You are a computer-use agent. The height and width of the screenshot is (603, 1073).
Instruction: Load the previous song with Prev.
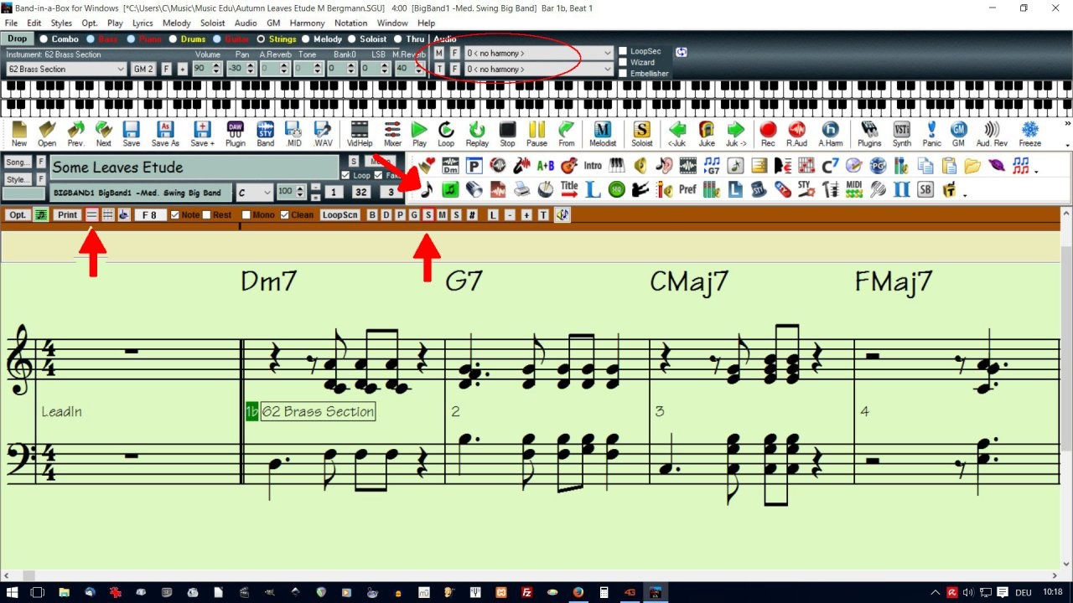tap(75, 134)
